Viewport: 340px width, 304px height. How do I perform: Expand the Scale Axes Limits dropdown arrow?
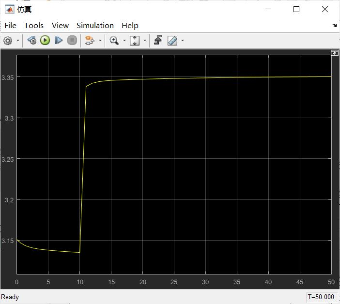click(145, 41)
